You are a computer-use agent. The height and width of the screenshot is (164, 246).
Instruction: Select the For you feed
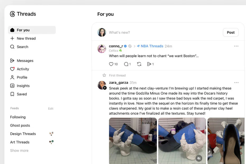22,30
